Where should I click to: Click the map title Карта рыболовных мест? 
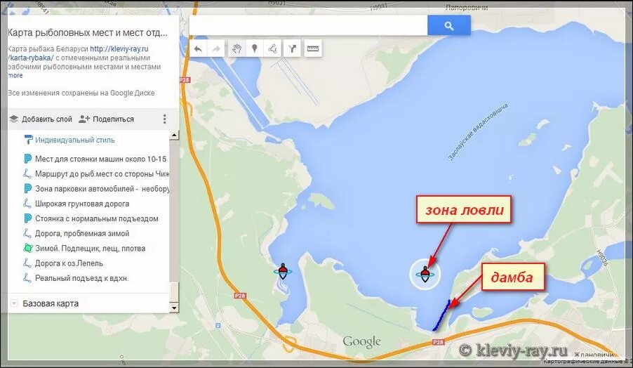tap(87, 33)
